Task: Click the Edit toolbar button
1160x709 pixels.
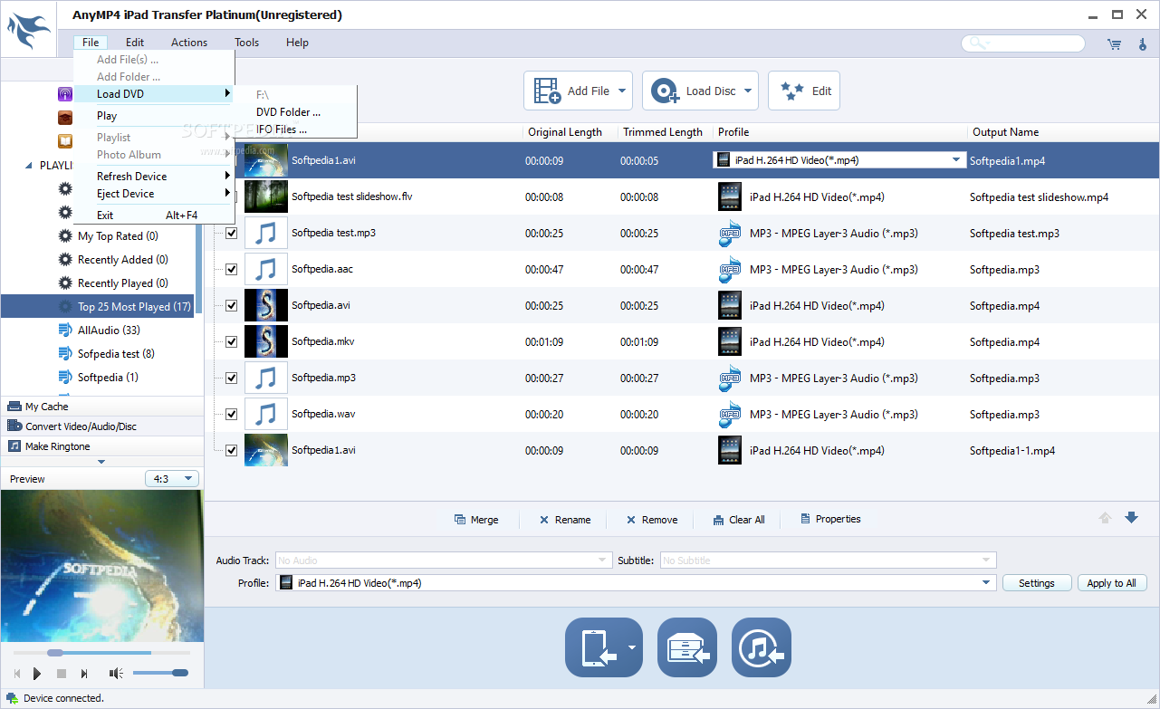Action: (x=804, y=91)
